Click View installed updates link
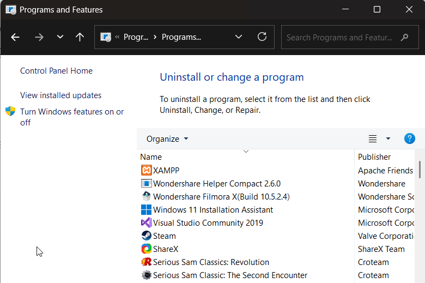 click(60, 95)
